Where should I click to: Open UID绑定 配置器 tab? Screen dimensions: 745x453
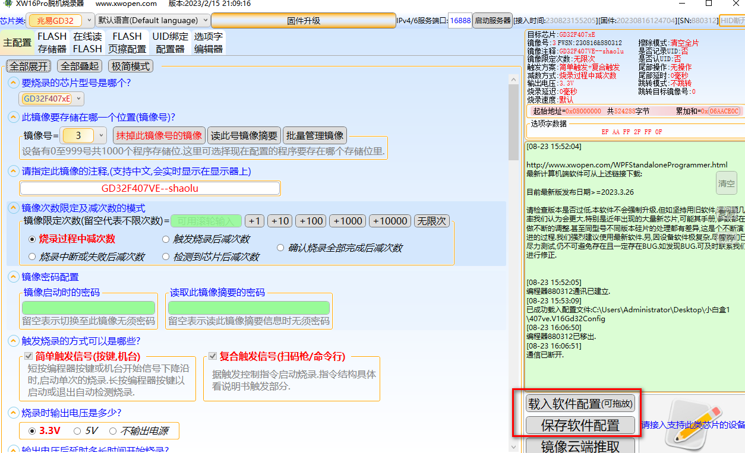click(x=170, y=43)
